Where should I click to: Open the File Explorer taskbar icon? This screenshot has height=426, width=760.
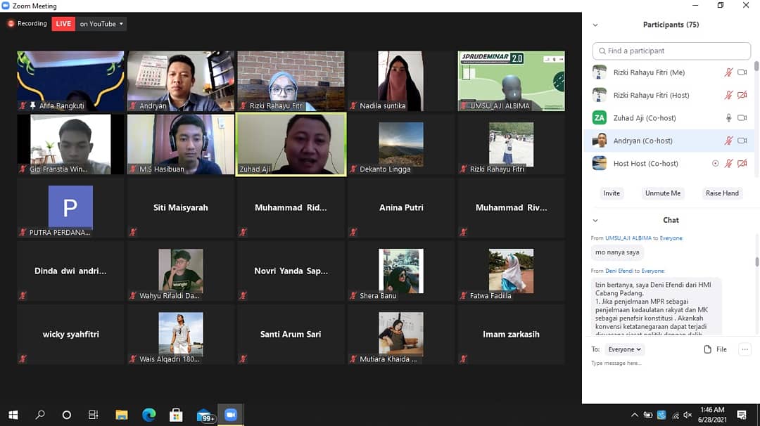(121, 415)
